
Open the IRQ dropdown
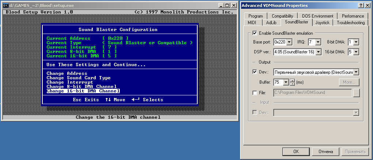(x=319, y=42)
